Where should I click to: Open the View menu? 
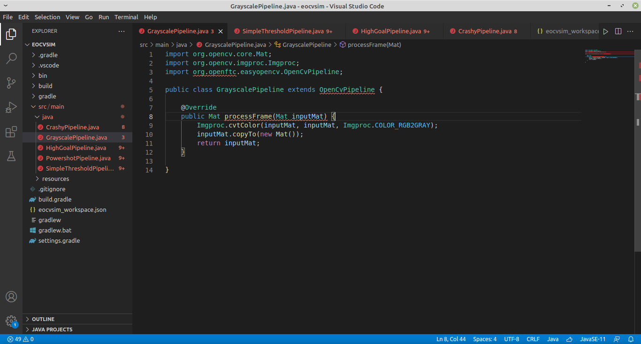pos(72,17)
